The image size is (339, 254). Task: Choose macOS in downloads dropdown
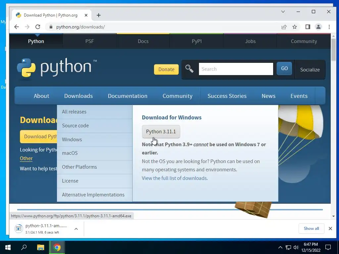[x=95, y=153]
